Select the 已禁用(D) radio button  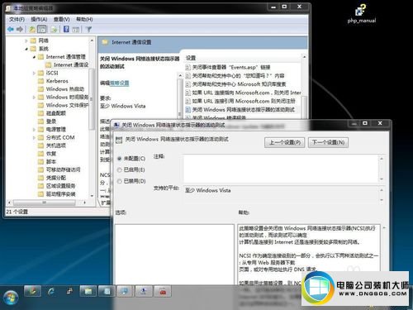coord(119,181)
